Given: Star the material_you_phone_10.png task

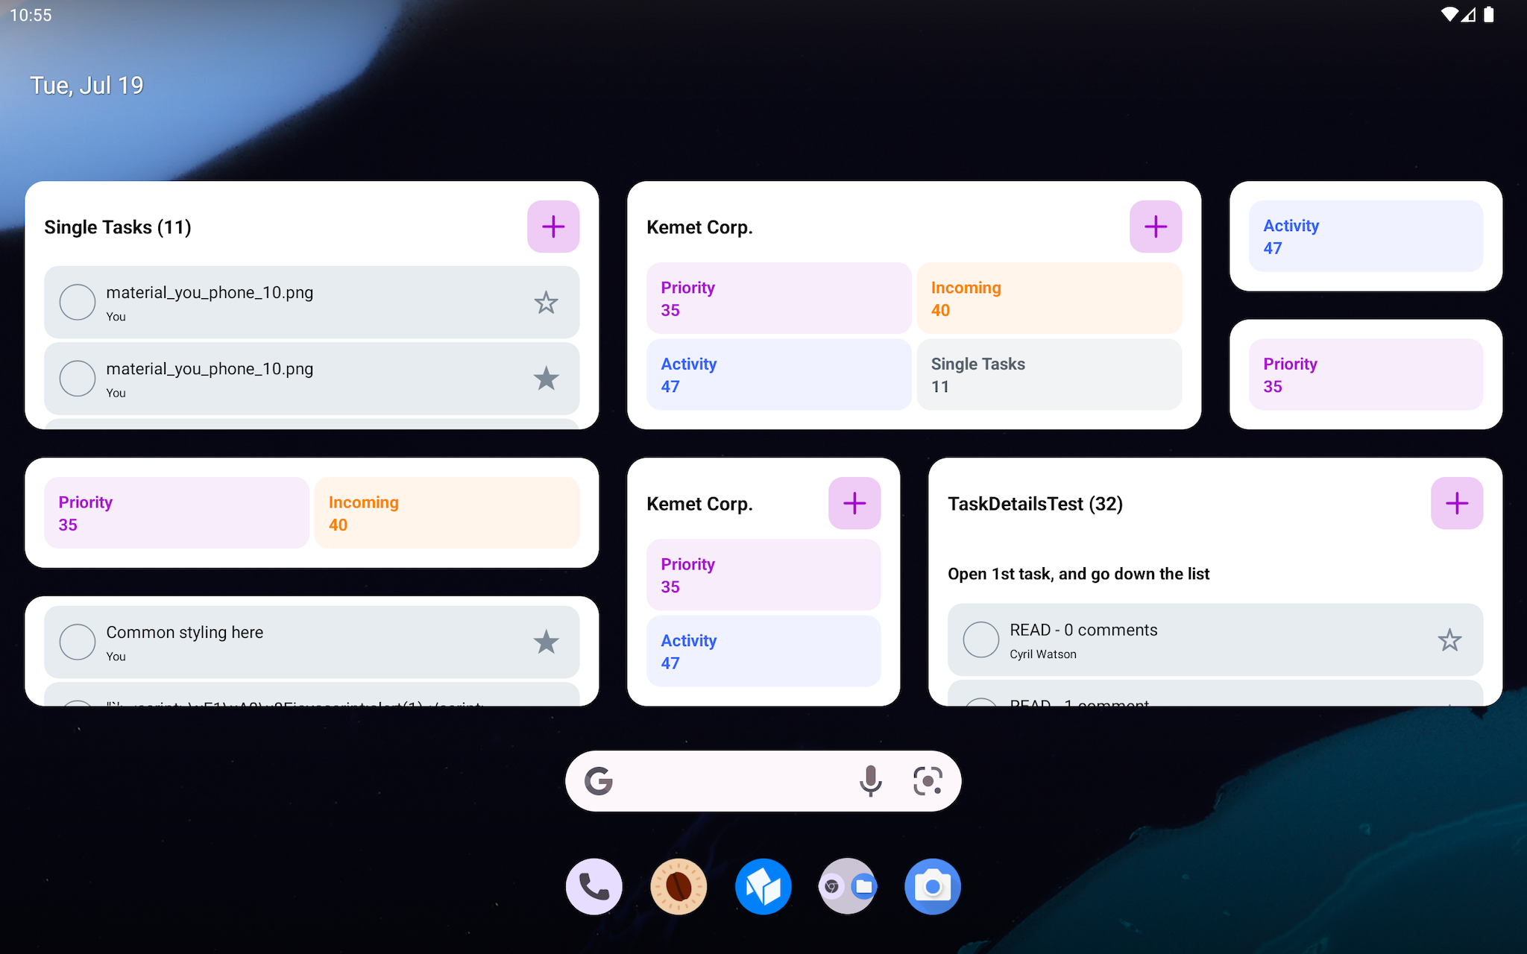Looking at the screenshot, I should point(547,303).
